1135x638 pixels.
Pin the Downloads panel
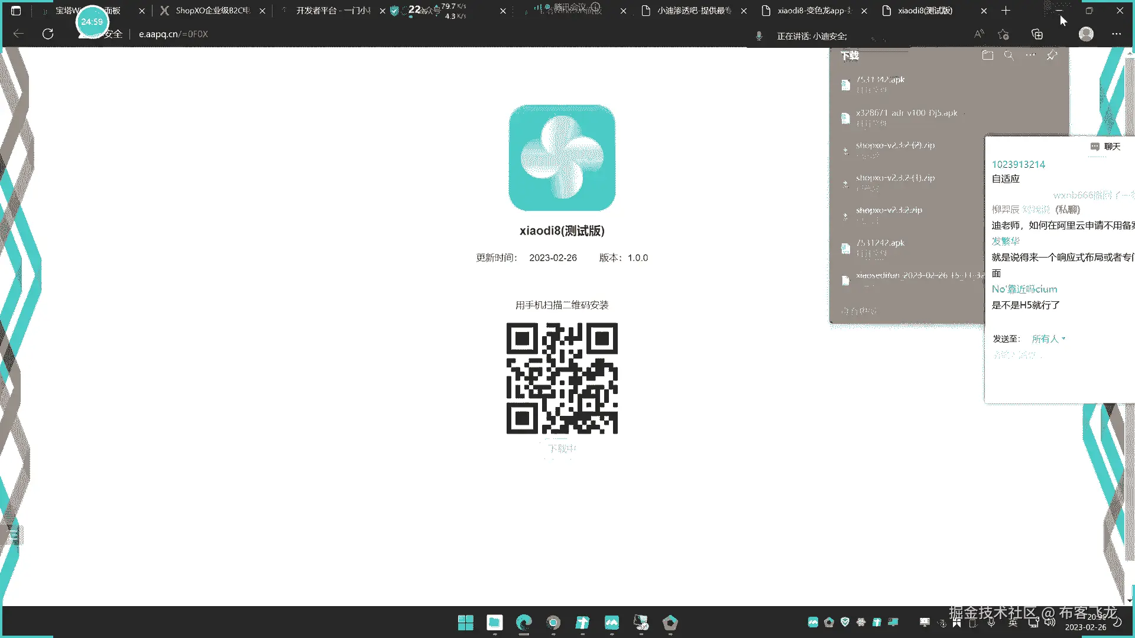[x=1052, y=55]
